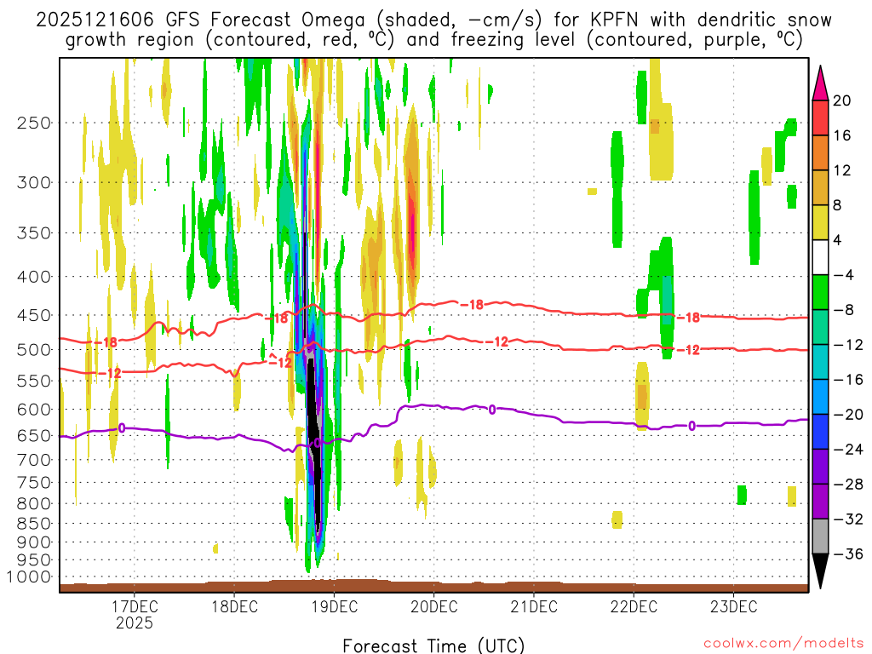This screenshot has height=654, width=872.
Task: Click the 850 pressure level label
Action: click(34, 524)
